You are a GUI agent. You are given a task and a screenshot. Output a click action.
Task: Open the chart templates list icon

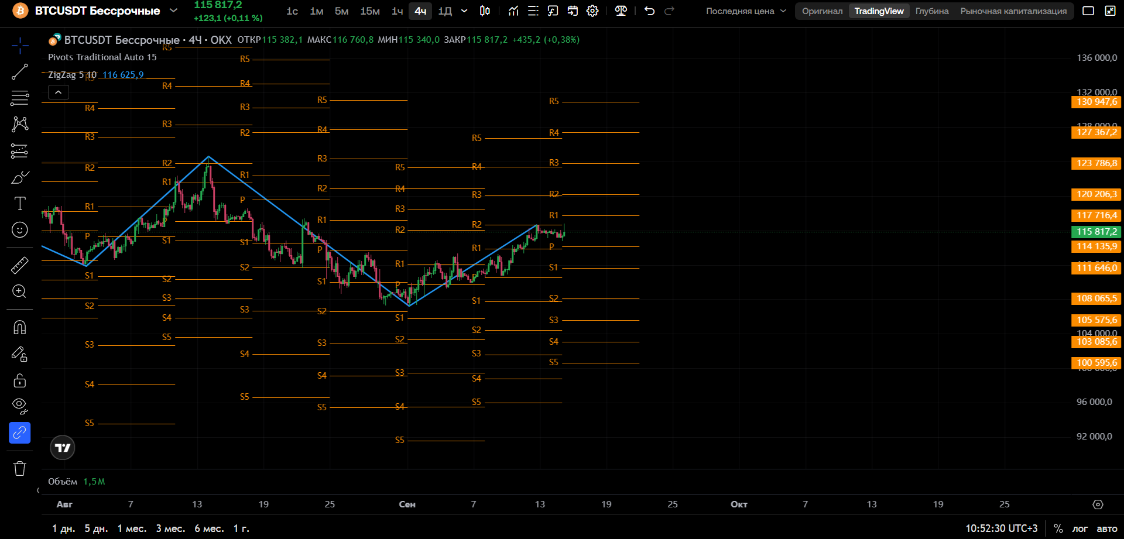(x=533, y=11)
